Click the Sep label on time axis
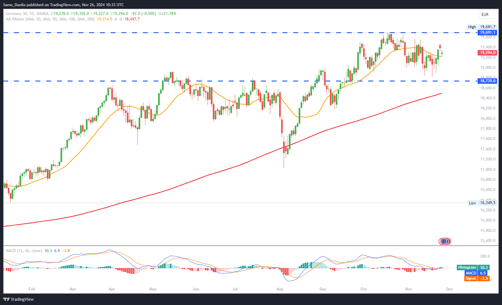 click(323, 289)
